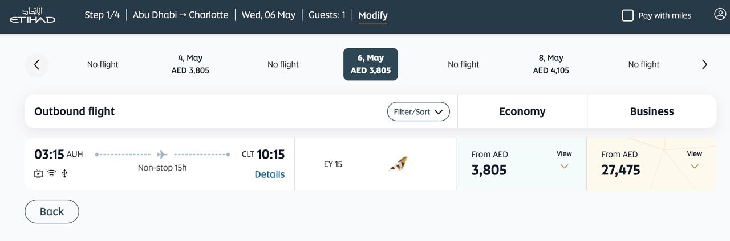Click the Wi-Fi amenity icon
The height and width of the screenshot is (241, 730).
click(51, 173)
